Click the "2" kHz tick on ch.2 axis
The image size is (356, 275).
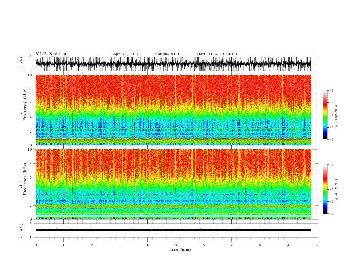[31, 205]
